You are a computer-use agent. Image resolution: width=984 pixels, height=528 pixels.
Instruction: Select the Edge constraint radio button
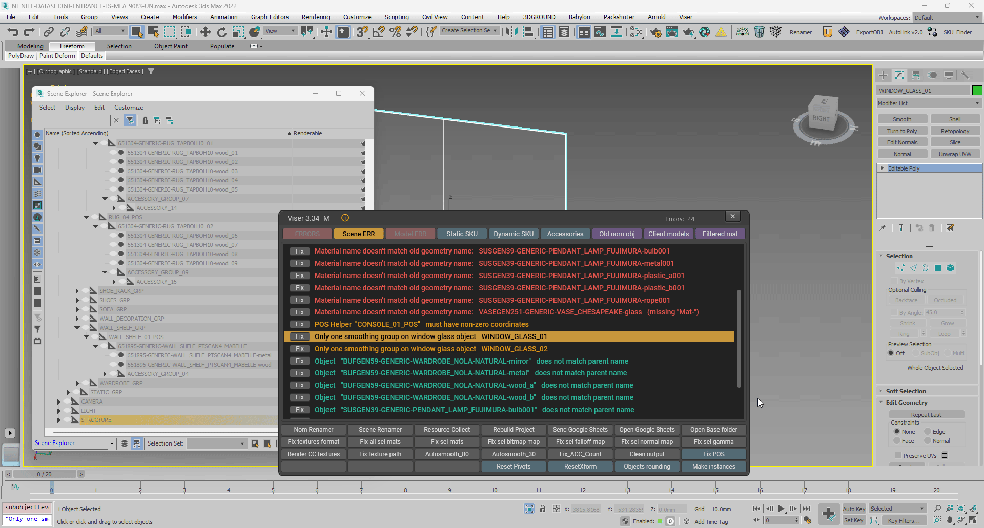tap(928, 432)
